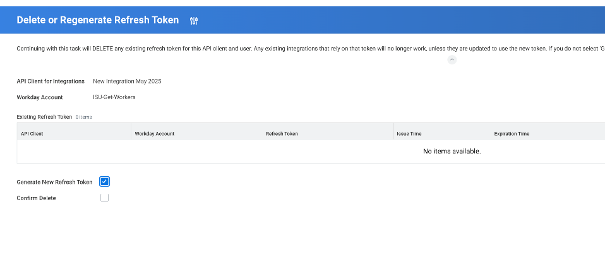Sort by the API Client column header
This screenshot has width=605, height=257.
tap(32, 134)
